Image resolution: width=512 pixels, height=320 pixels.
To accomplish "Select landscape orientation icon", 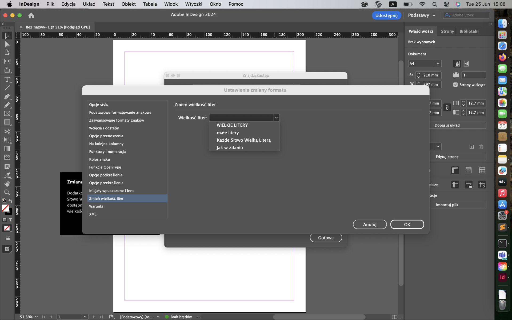I will [466, 64].
